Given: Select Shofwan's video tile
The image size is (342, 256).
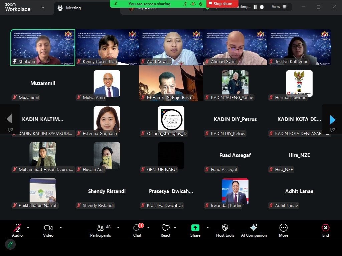Looking at the screenshot, I should point(43,47).
